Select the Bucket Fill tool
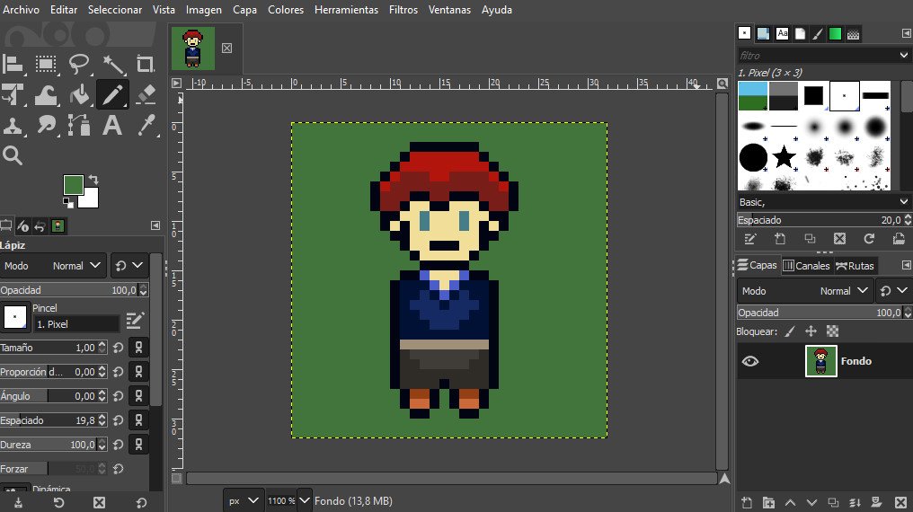 pyautogui.click(x=80, y=94)
